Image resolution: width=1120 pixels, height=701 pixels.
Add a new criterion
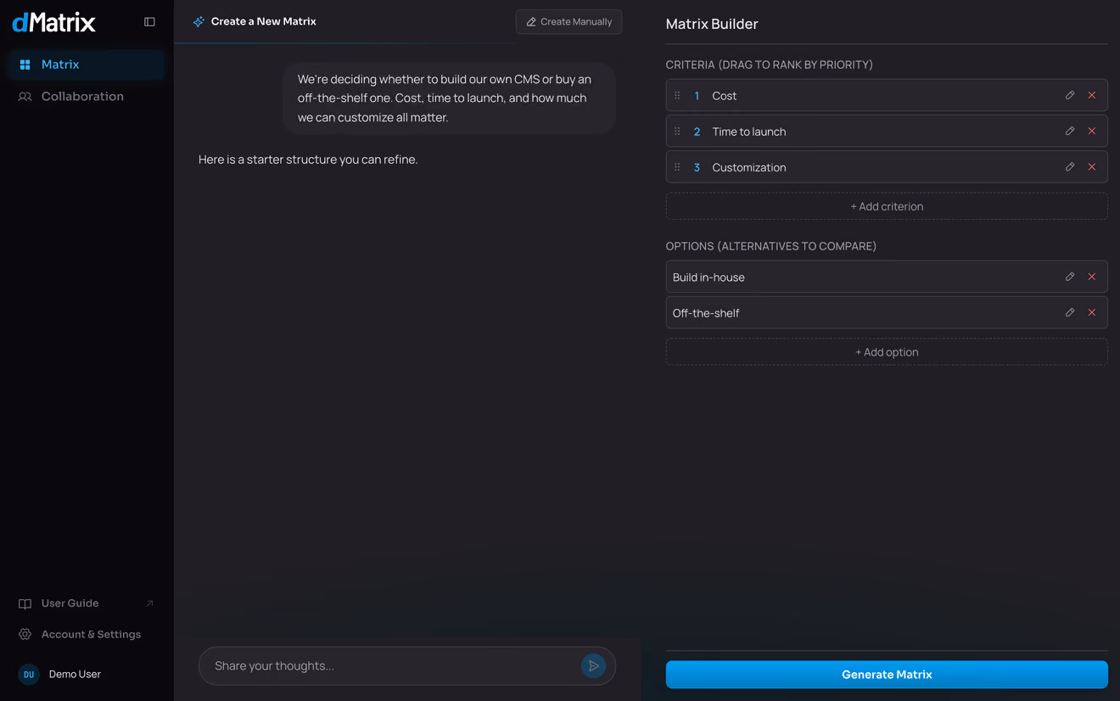tap(887, 206)
